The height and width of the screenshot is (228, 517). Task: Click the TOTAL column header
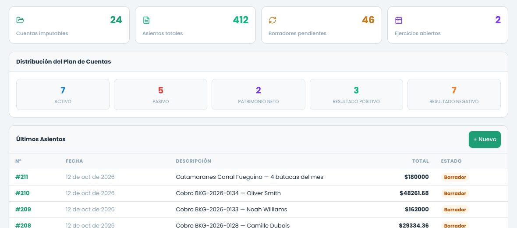(x=421, y=161)
